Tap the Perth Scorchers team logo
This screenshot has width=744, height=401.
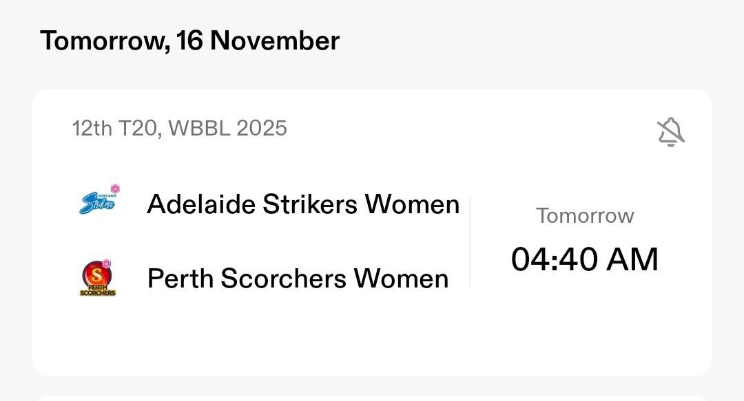click(97, 277)
